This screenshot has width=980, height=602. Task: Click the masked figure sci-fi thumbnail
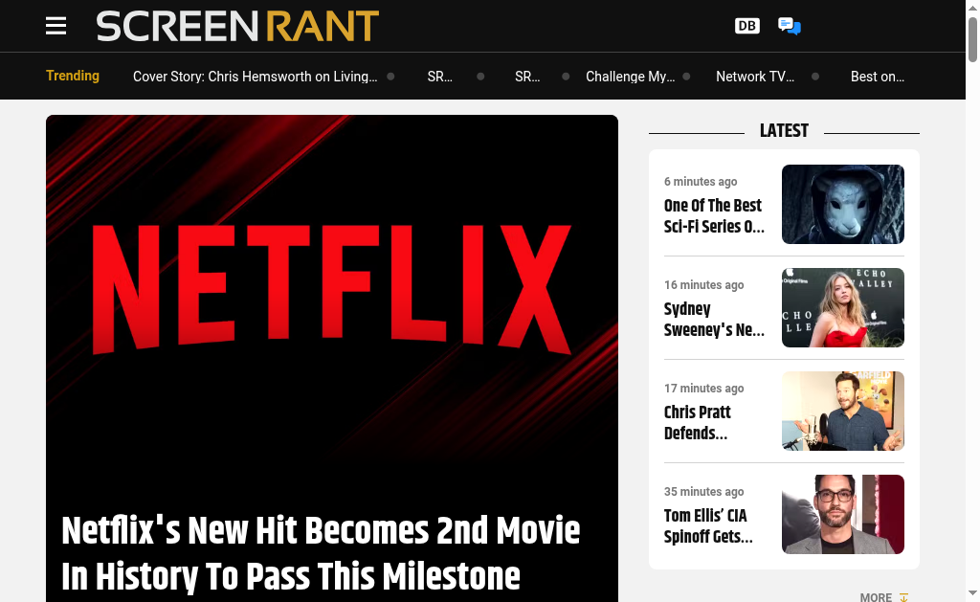click(843, 205)
